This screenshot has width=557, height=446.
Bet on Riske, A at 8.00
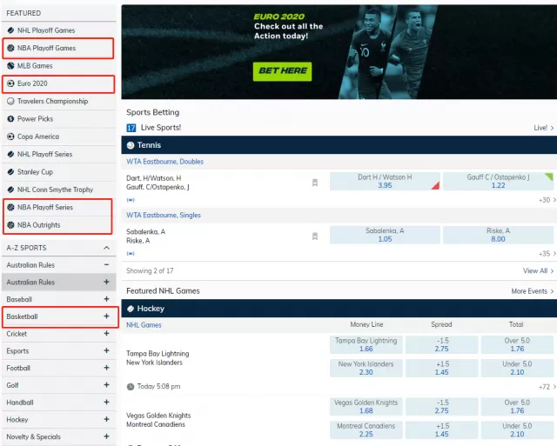(498, 235)
